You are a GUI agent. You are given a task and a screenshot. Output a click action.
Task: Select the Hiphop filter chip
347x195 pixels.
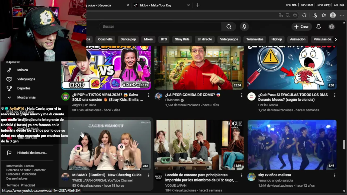(x=277, y=39)
